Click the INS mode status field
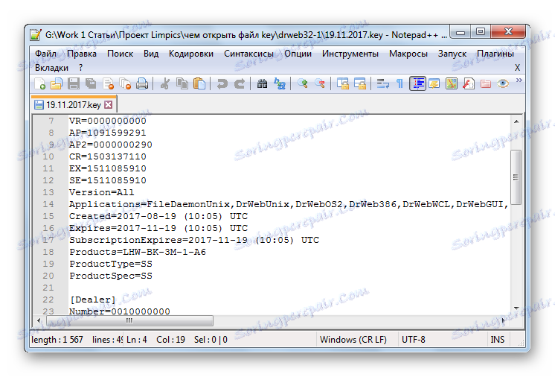The width and height of the screenshot is (555, 377). 497,340
